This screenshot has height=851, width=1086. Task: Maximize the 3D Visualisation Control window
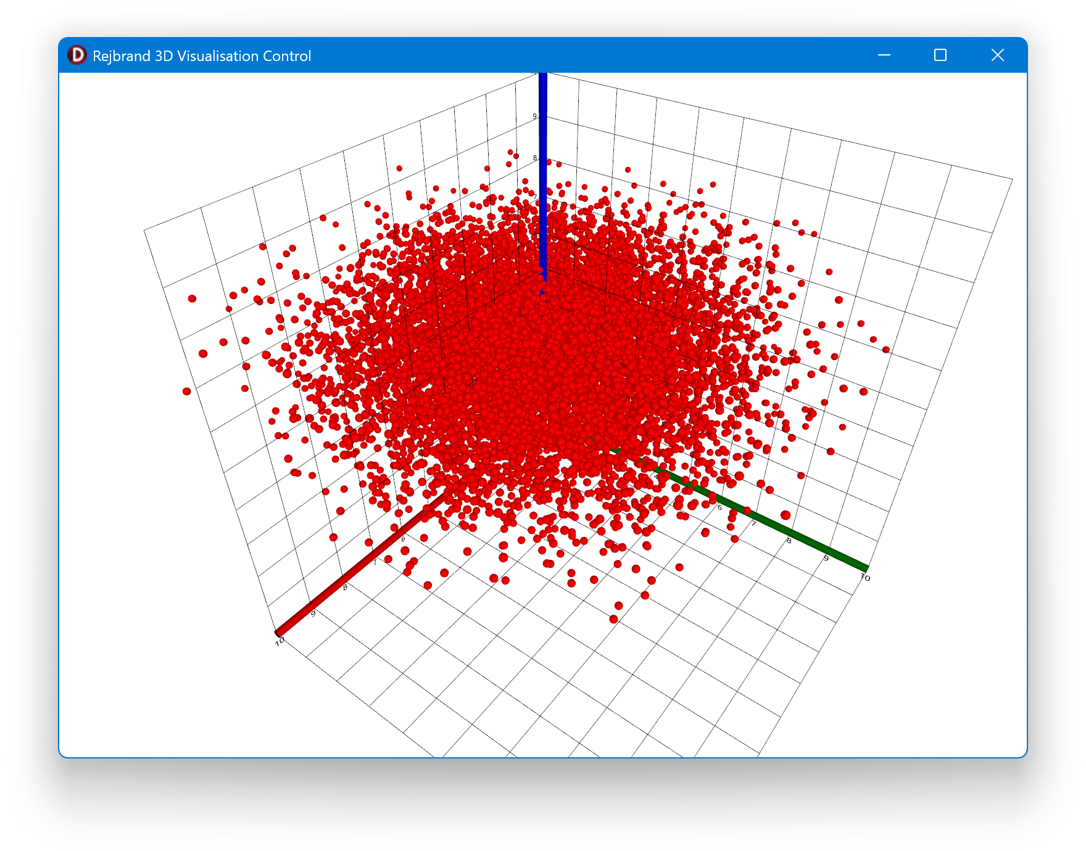(940, 55)
